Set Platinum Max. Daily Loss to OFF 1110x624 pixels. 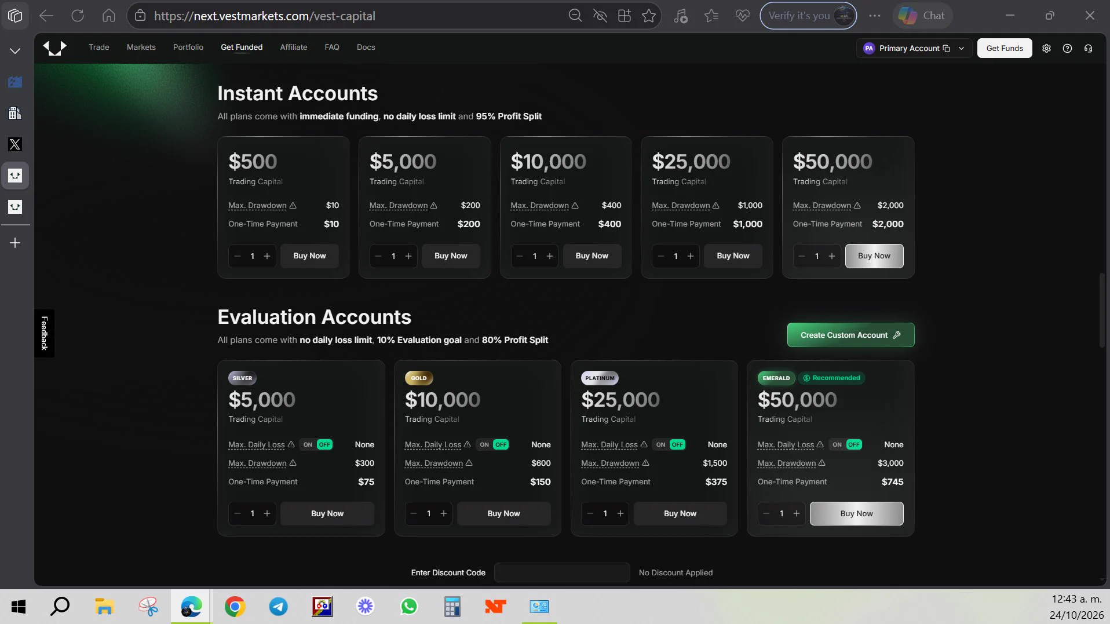(678, 444)
